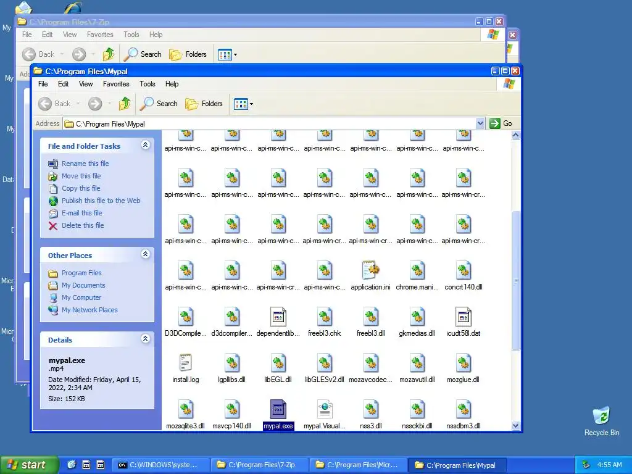Click E-mail this file link
632x474 pixels.
click(82, 213)
